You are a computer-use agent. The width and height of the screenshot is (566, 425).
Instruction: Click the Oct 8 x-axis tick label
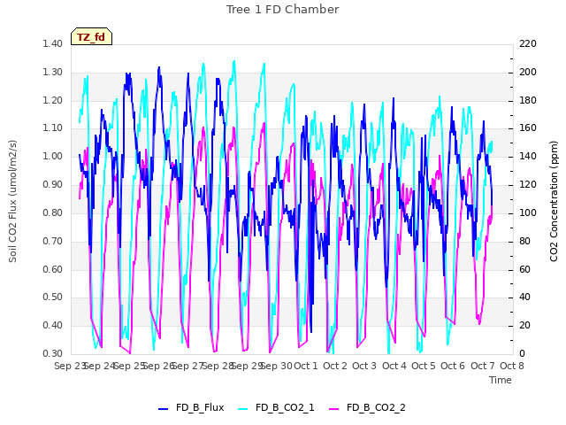pos(512,366)
